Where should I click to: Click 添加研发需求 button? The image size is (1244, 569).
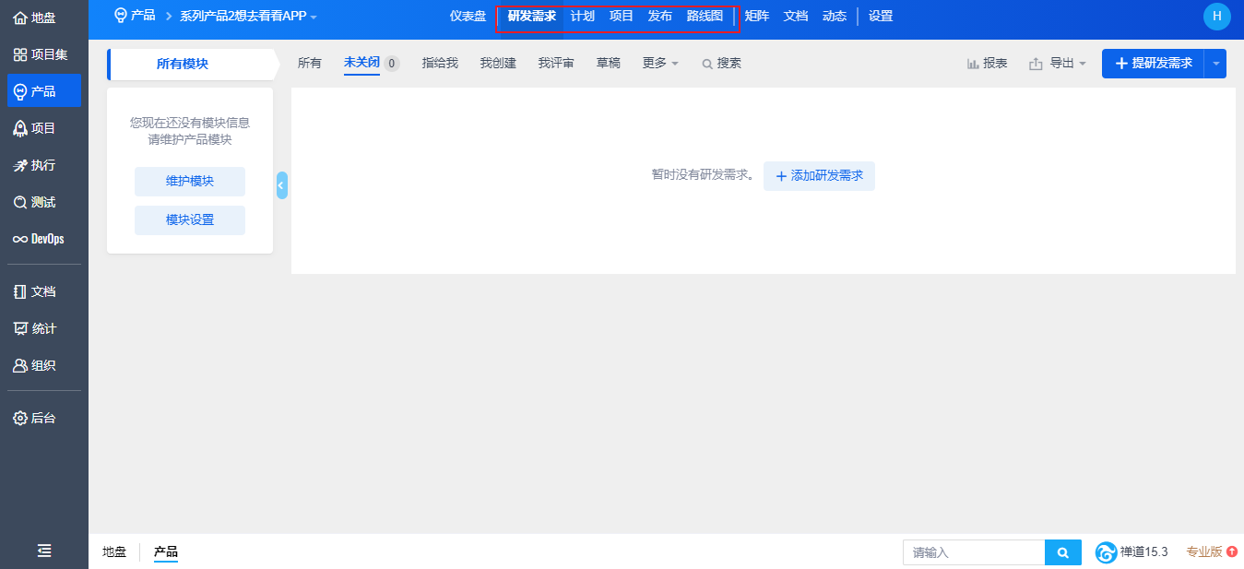point(819,176)
